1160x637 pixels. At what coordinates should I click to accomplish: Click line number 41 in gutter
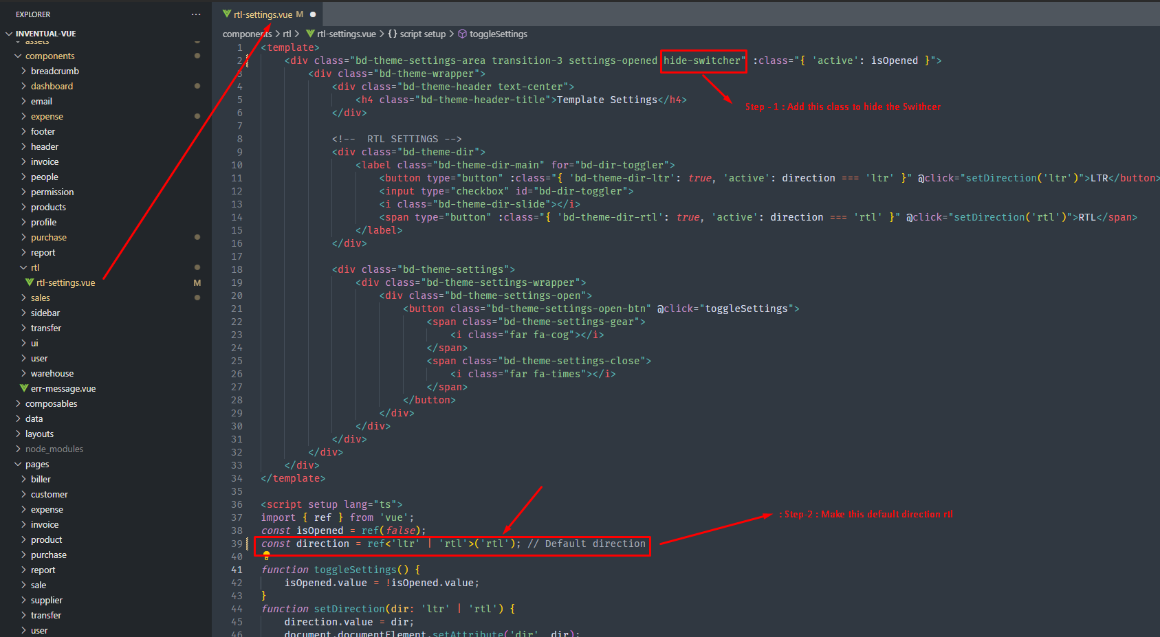[237, 570]
